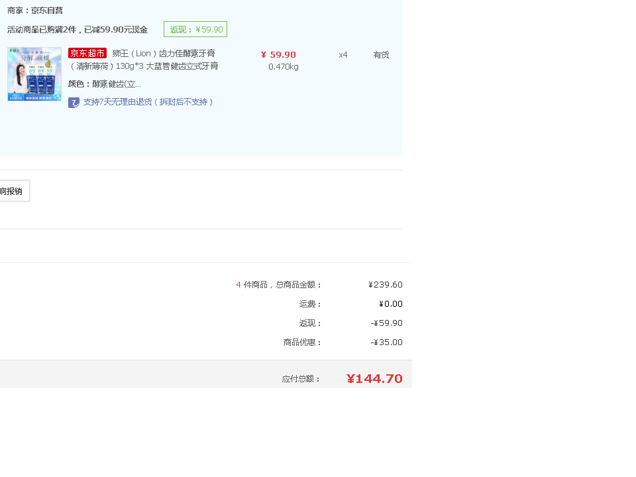The image size is (636, 477).
Task: Select the 返现 -¥59.90 value
Action: click(x=386, y=323)
